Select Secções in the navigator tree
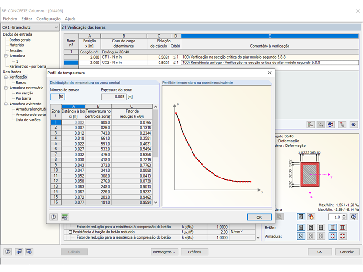 pos(16,51)
